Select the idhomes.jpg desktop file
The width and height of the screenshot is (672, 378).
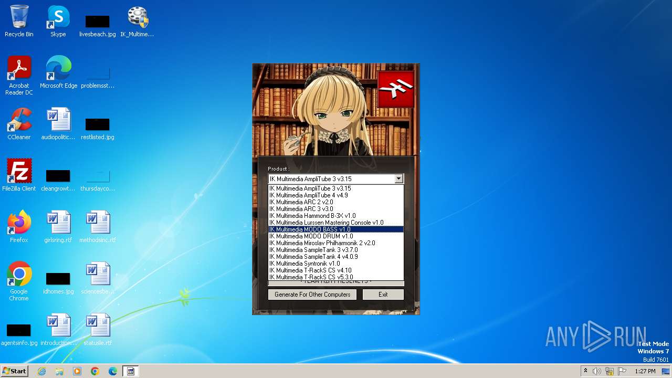(x=58, y=282)
